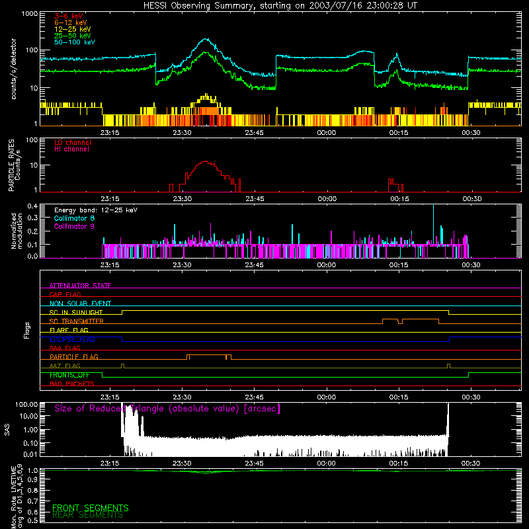This screenshot has width=529, height=529.
Task: Click 00:15 tick label under particle rates panel
Action: click(399, 199)
